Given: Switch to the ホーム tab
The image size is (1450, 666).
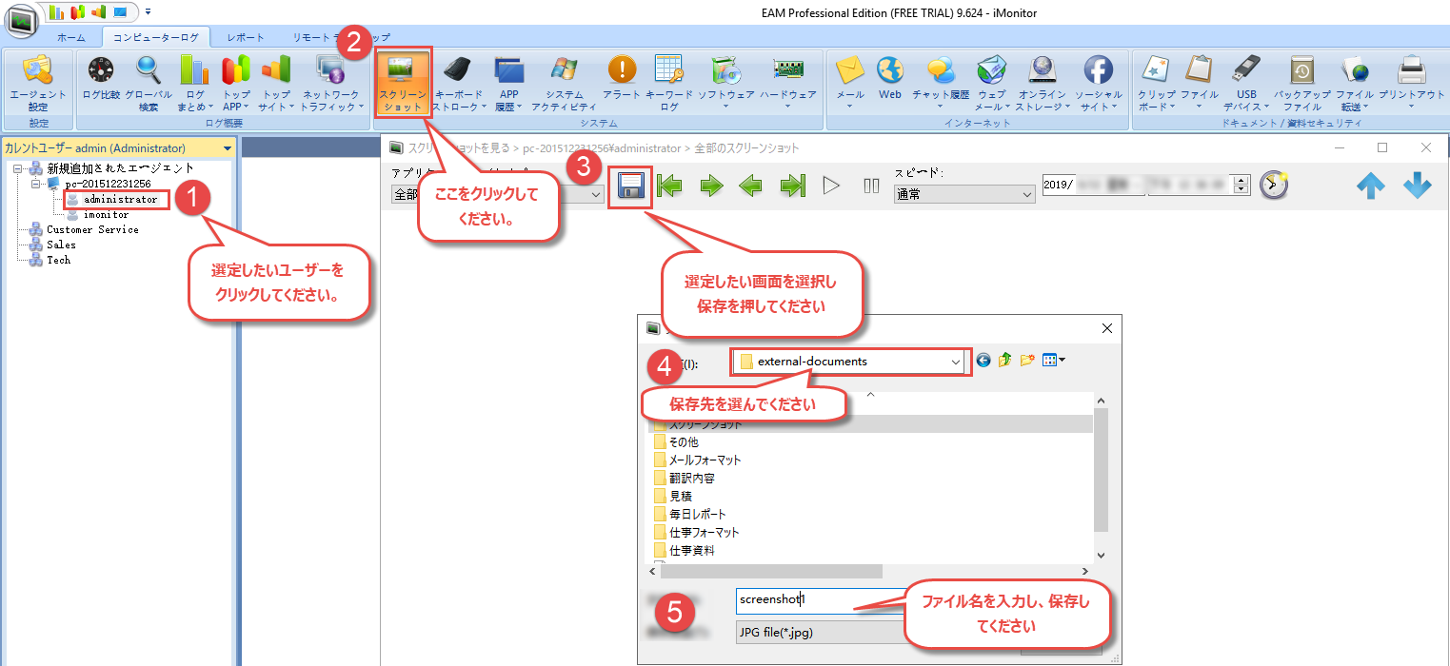Looking at the screenshot, I should pos(70,37).
